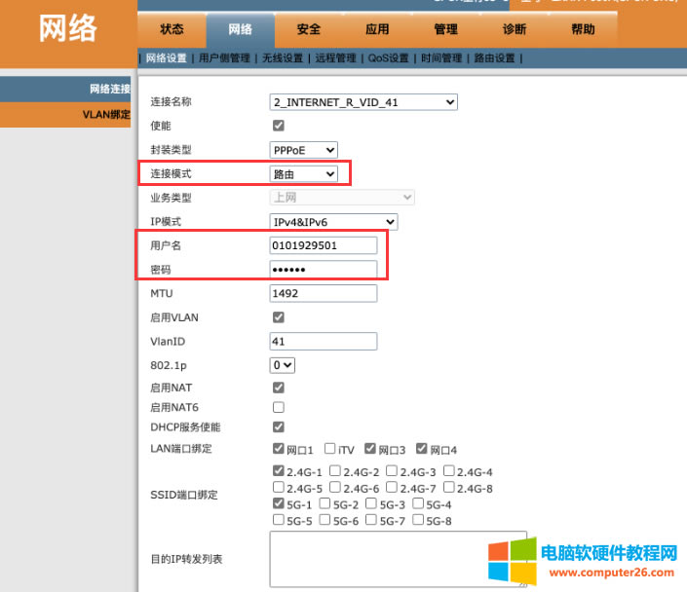
Task: Open the 状态 tab
Action: pyautogui.click(x=172, y=29)
